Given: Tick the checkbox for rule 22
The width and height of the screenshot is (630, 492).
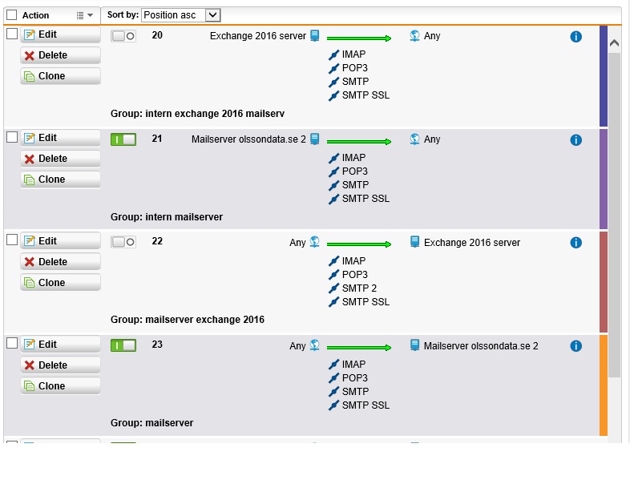Looking at the screenshot, I should [x=12, y=240].
